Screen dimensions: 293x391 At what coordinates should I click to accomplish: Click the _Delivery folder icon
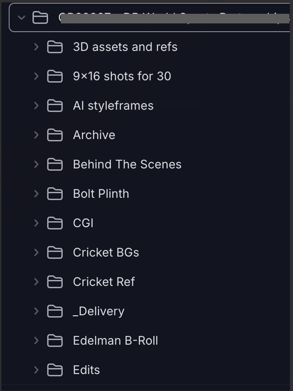pyautogui.click(x=55, y=311)
